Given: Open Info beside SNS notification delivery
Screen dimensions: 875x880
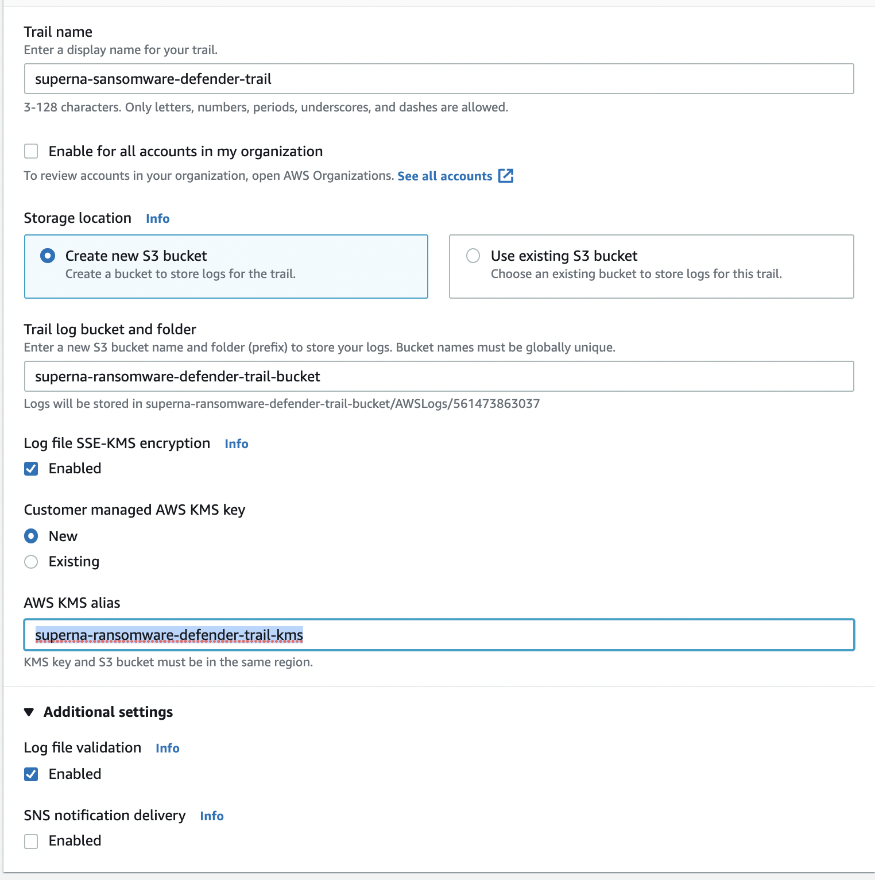Looking at the screenshot, I should click(211, 816).
